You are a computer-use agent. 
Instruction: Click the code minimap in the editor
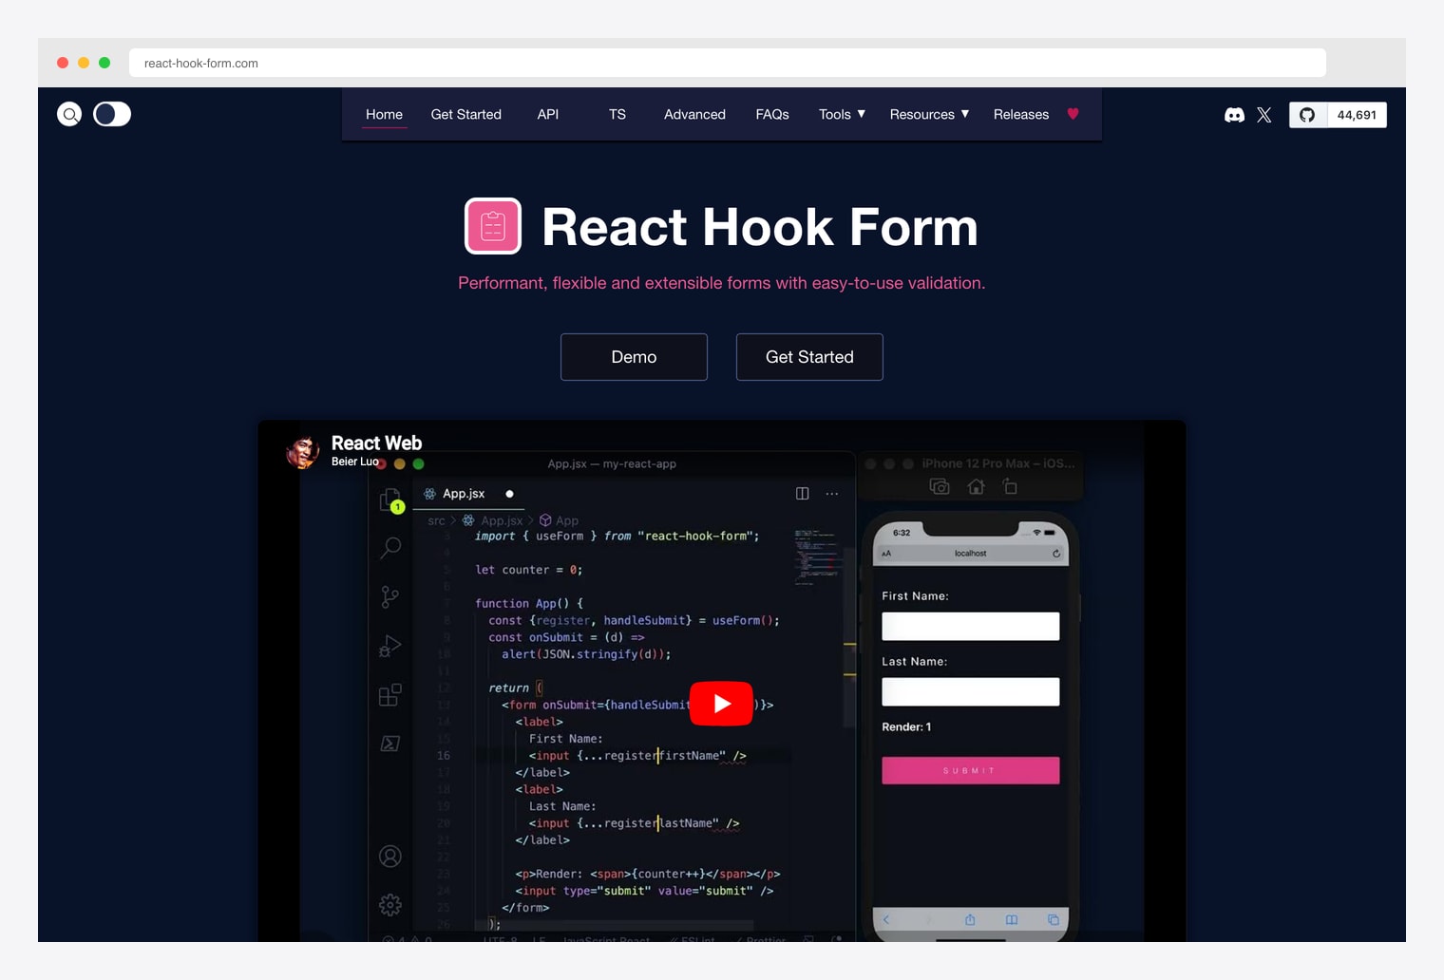click(x=817, y=557)
